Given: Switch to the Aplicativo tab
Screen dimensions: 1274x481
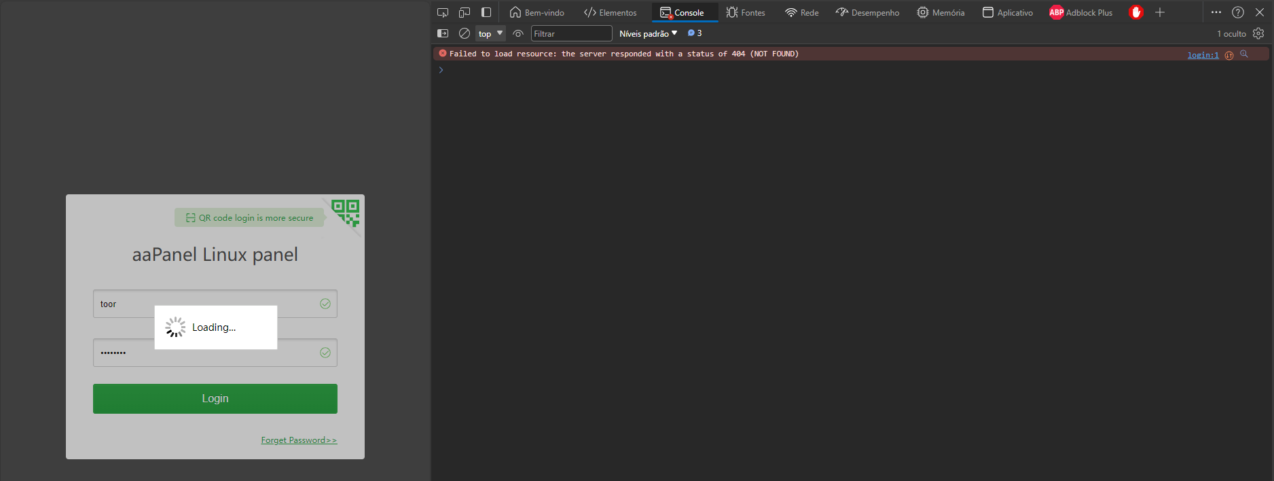Looking at the screenshot, I should point(1007,12).
